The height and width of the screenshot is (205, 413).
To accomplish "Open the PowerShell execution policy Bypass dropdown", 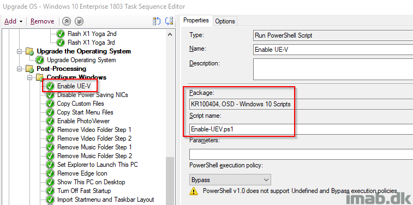I will pos(230,180).
